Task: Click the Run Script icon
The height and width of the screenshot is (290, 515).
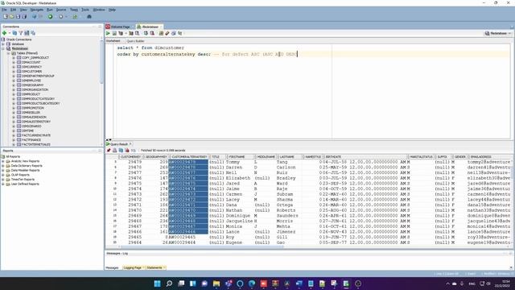Action: (x=114, y=33)
